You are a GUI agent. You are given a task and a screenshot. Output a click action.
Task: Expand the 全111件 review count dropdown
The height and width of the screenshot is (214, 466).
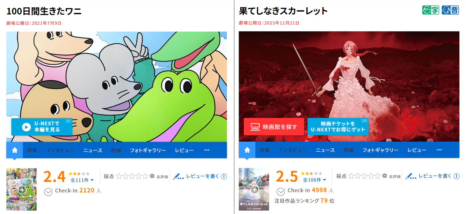82,180
